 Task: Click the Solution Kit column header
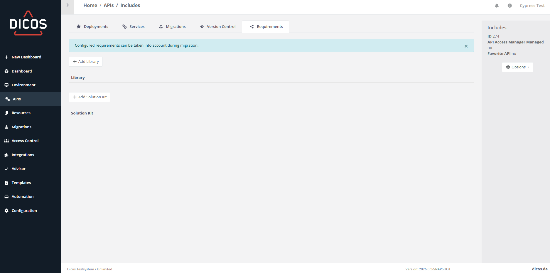pyautogui.click(x=82, y=113)
